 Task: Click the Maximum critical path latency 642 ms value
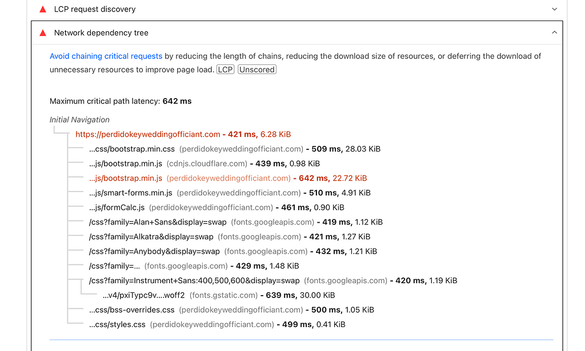(x=177, y=101)
